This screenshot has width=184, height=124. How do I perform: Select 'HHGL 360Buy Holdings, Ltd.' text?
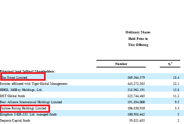coord(21,90)
